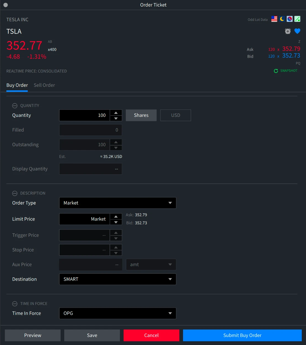Add a price alert with alarm clock icon

tap(288, 31)
